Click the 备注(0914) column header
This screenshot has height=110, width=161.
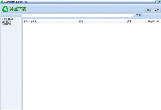153,21
